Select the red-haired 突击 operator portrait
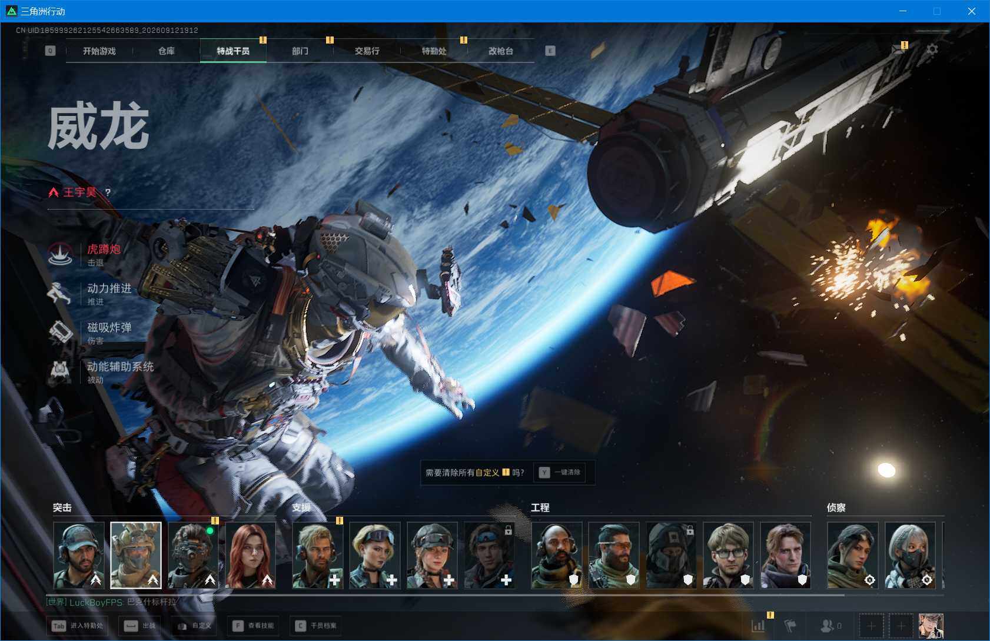Viewport: 990px width, 641px height. tap(250, 555)
